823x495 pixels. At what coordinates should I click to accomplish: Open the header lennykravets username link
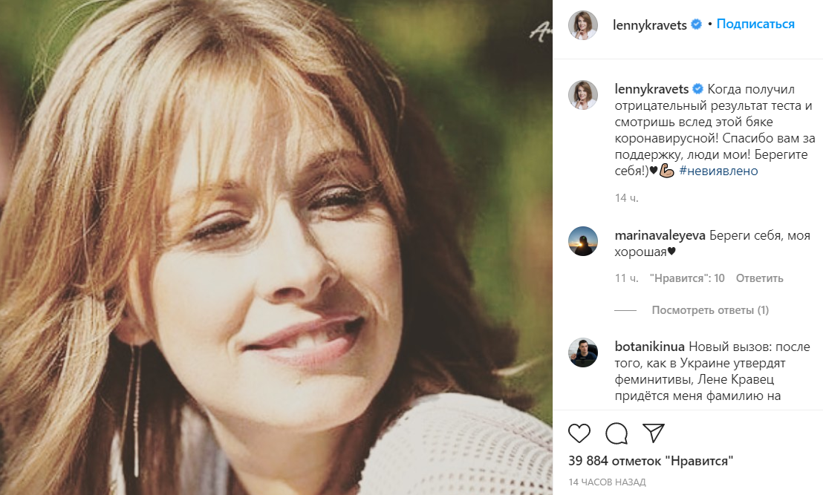click(x=651, y=24)
